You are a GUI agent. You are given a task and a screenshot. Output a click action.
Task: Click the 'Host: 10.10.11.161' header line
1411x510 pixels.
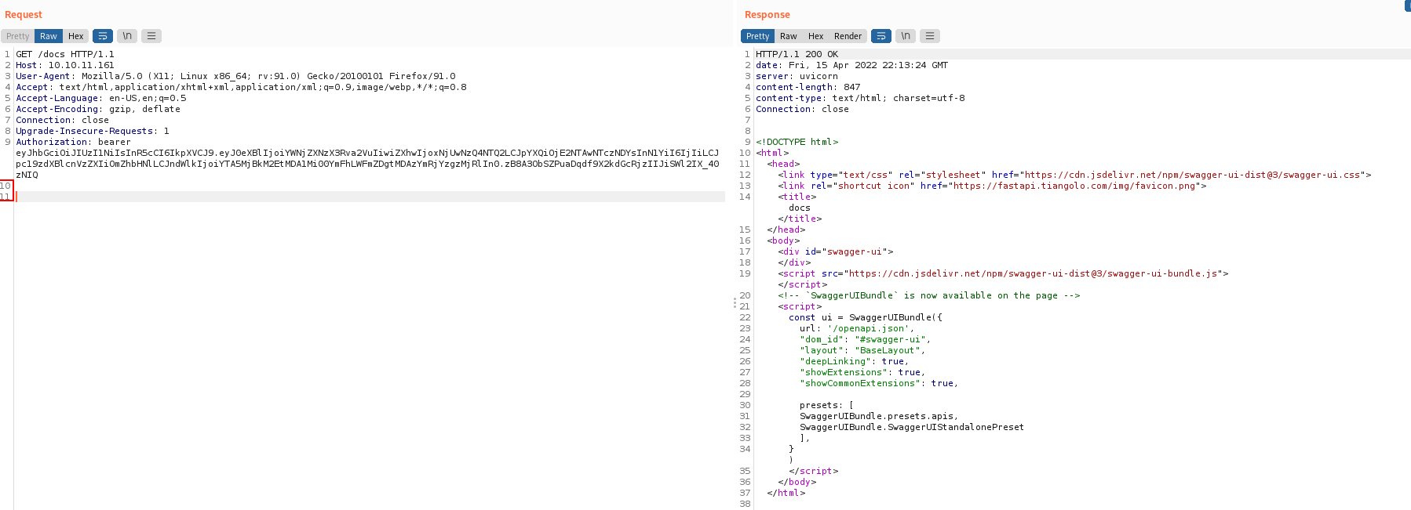coord(65,66)
